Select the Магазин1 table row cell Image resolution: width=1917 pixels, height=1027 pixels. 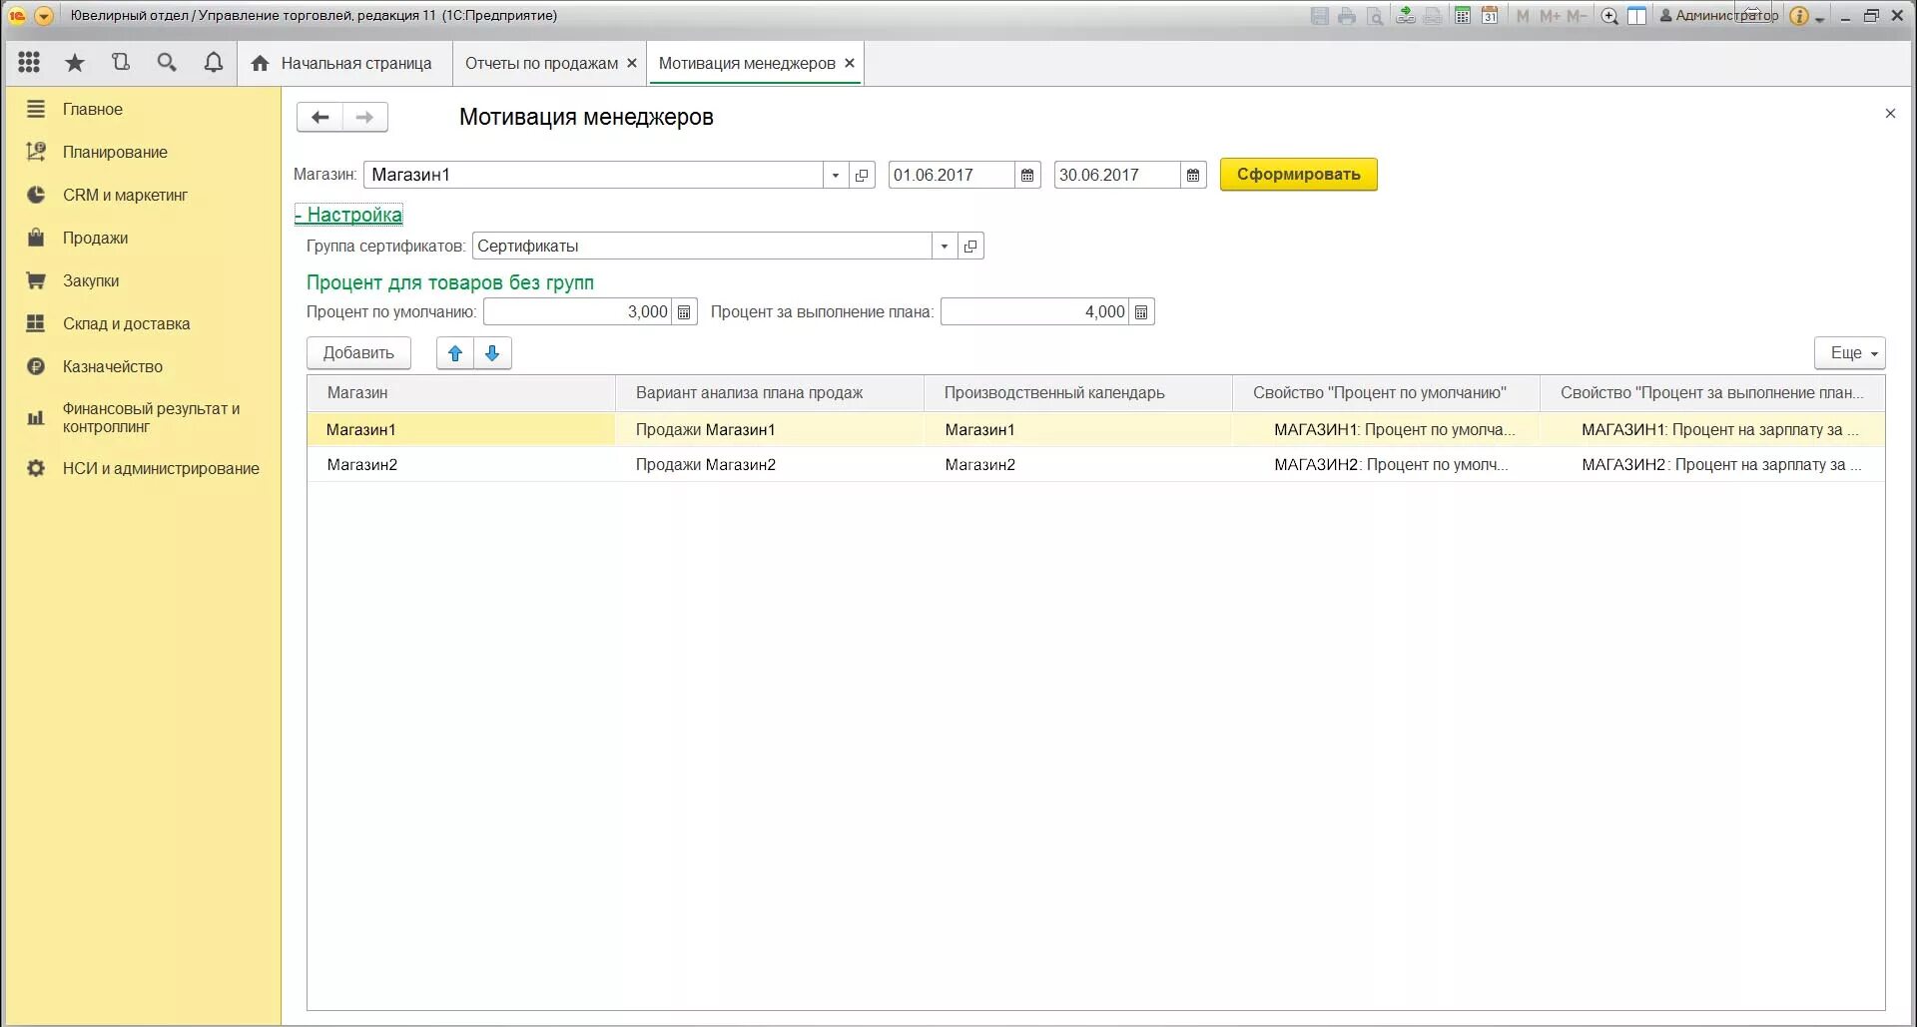point(461,429)
